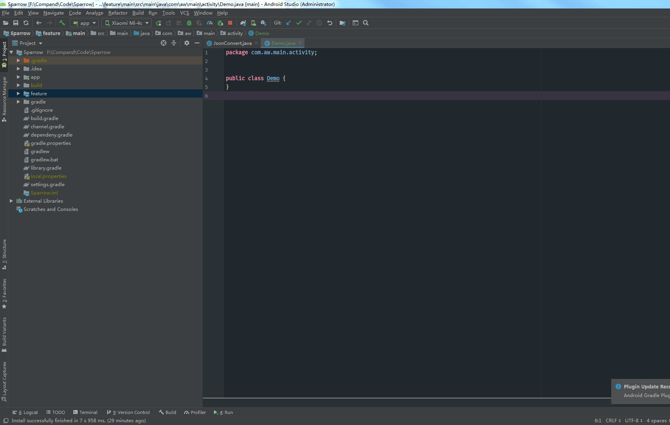The width and height of the screenshot is (670, 425).
Task: Open the TODO tool window
Action: (x=56, y=412)
